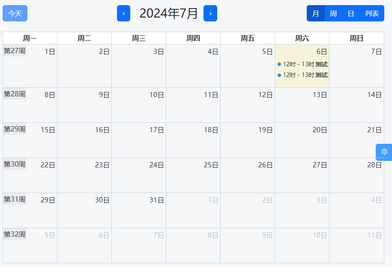
Task: Click the 今天 button
Action: 15,13
